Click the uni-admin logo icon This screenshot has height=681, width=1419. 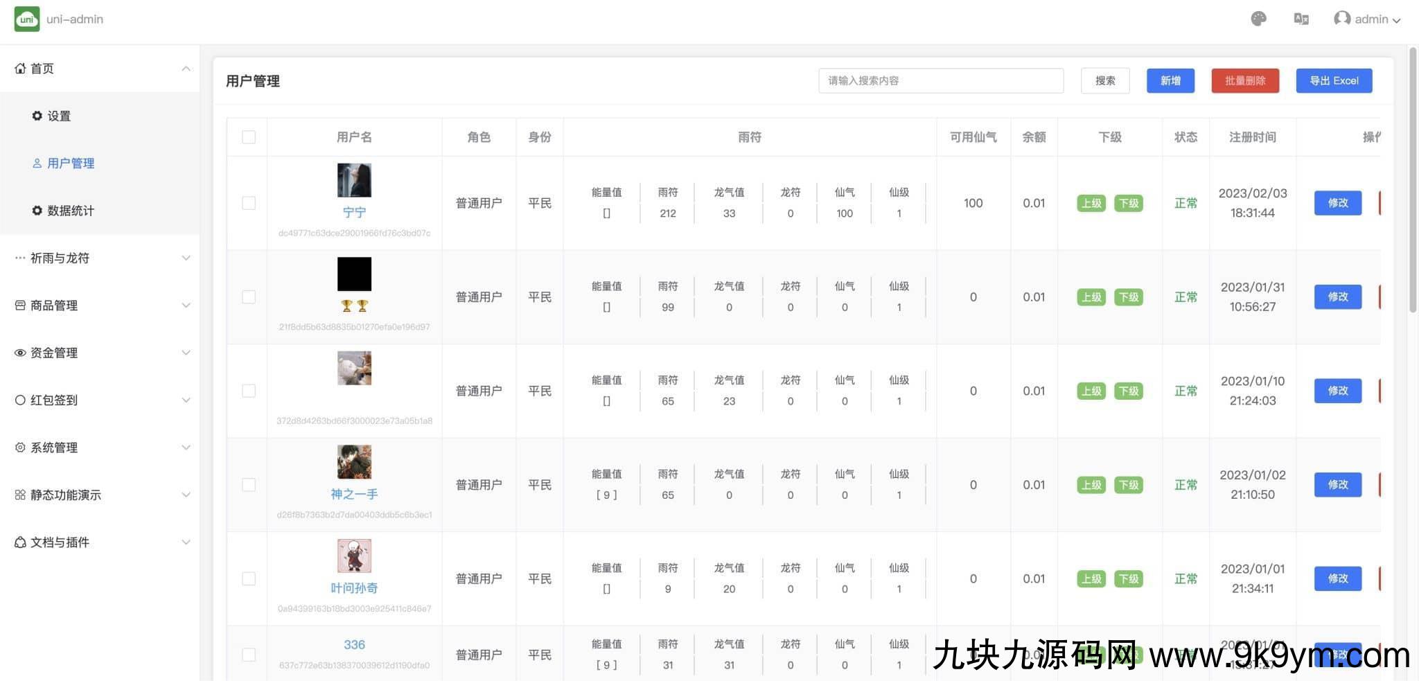26,19
